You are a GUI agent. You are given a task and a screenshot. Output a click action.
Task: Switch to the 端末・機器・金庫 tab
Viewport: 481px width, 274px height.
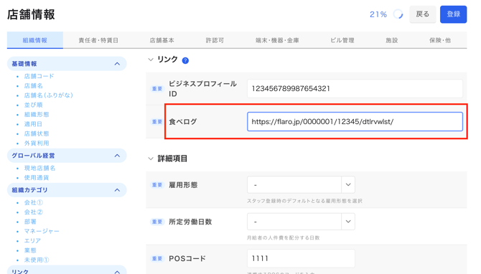coord(277,40)
